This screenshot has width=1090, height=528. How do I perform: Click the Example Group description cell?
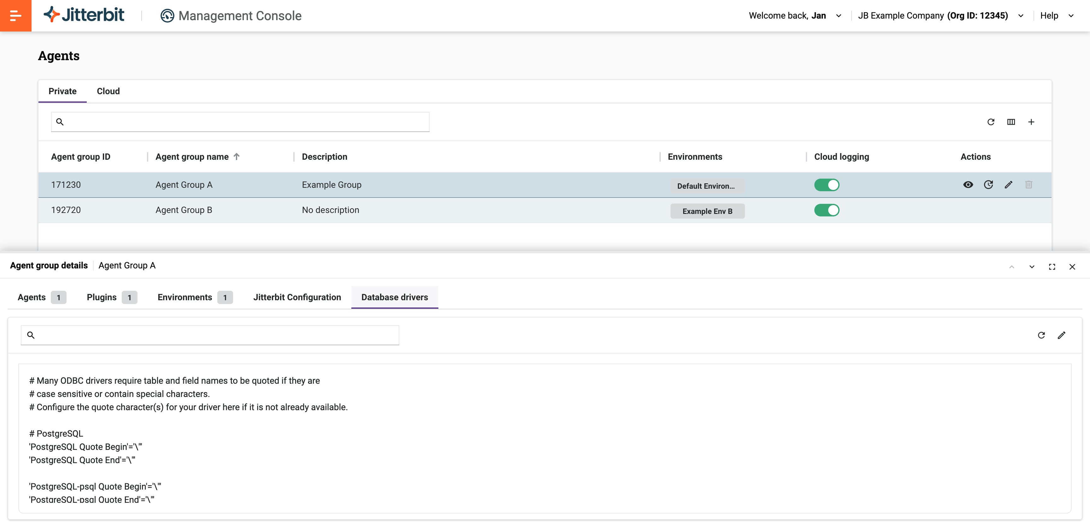coord(332,185)
